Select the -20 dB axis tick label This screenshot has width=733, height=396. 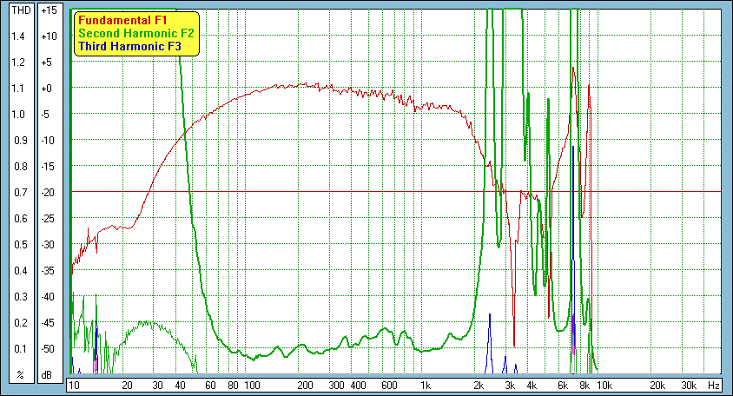click(x=50, y=193)
